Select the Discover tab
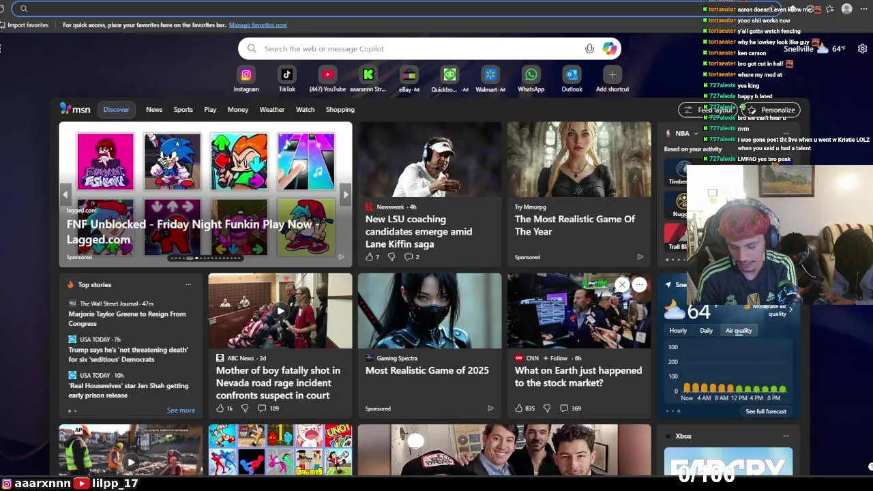 point(116,109)
